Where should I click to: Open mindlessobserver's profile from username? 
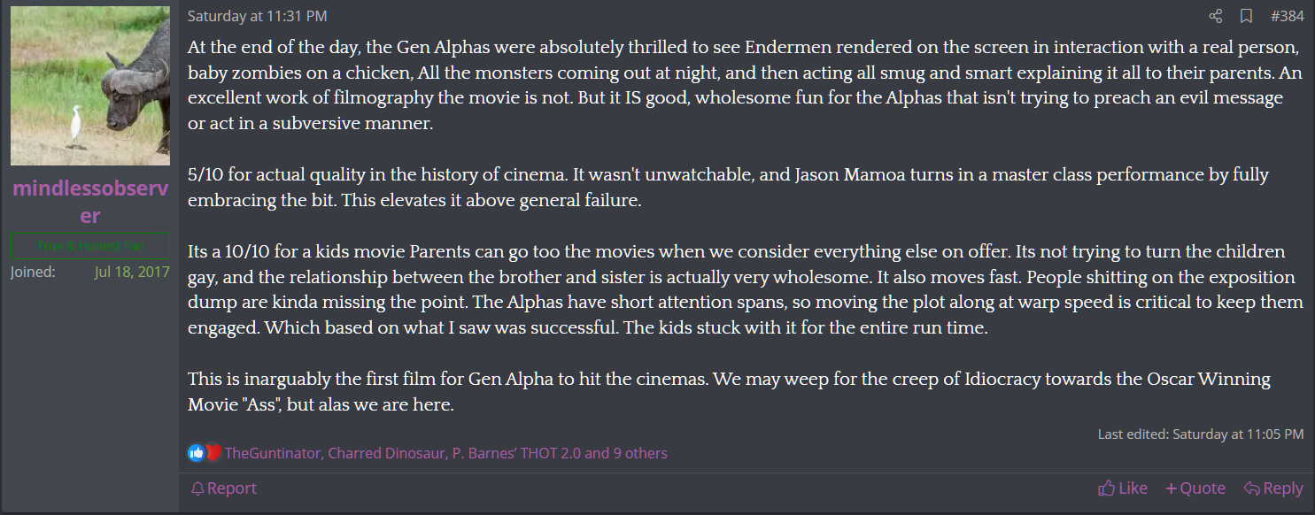pos(90,202)
